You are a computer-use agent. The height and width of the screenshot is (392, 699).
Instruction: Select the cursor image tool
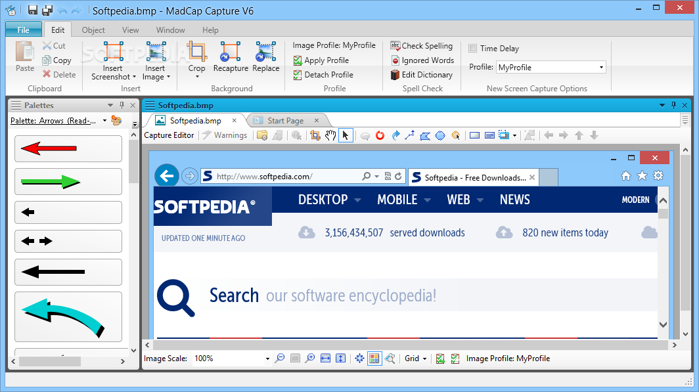(x=456, y=135)
